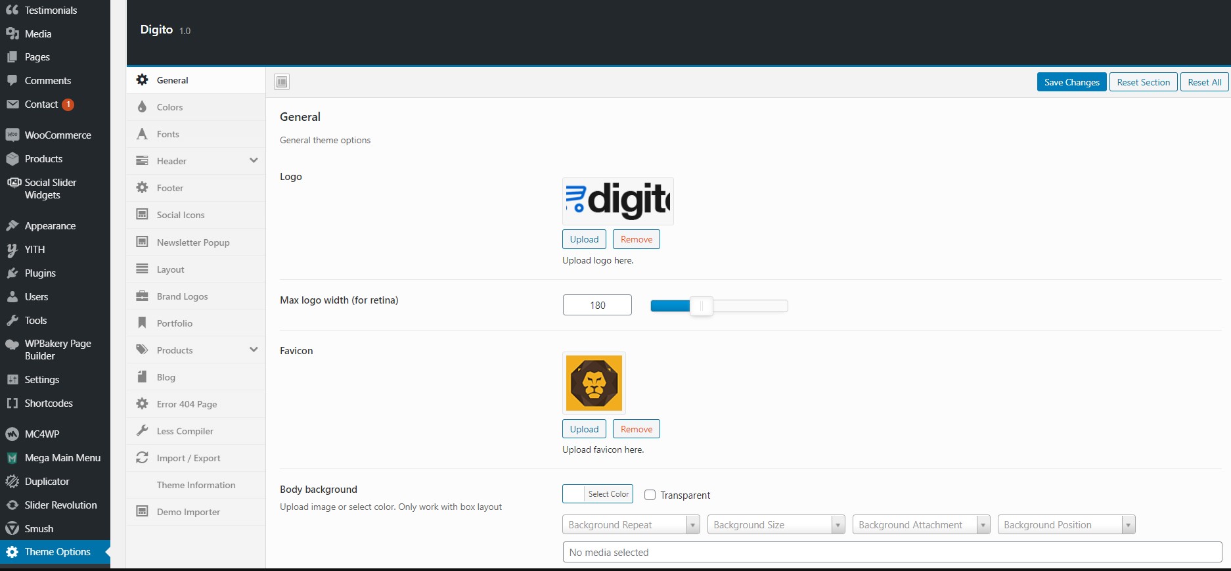This screenshot has width=1231, height=571.
Task: Click the Fonts letter icon
Action: 142,134
